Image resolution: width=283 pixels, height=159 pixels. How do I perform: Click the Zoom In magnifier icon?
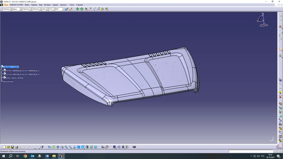tap(66, 147)
